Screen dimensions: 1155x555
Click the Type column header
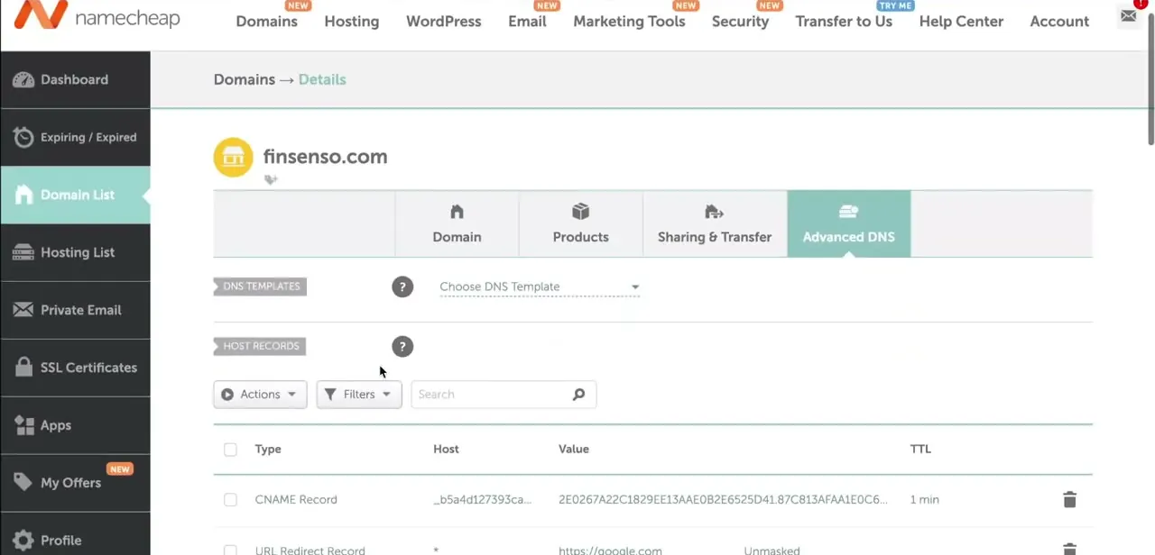pyautogui.click(x=268, y=449)
